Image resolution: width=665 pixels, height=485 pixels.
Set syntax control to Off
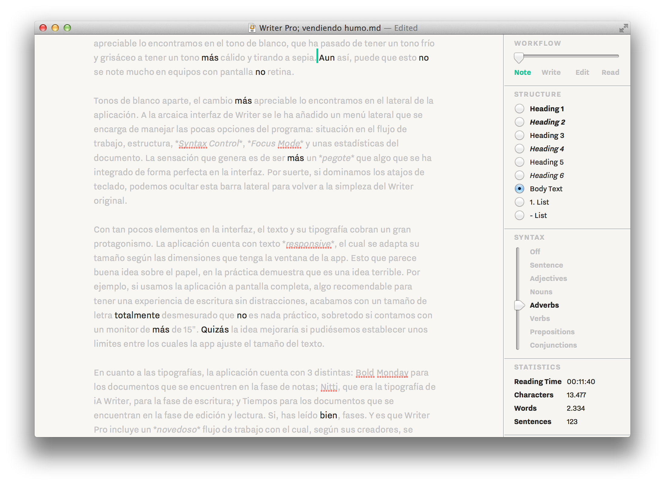point(535,252)
